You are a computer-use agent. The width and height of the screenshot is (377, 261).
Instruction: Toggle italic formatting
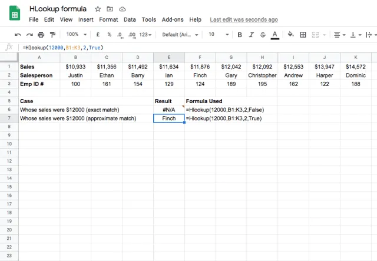[252, 35]
